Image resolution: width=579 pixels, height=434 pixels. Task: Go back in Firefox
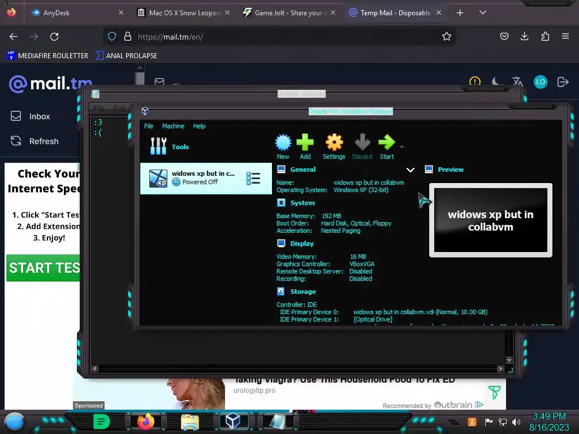coord(14,37)
